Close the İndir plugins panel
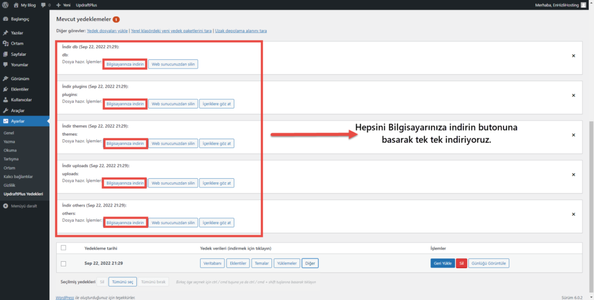 (573, 95)
